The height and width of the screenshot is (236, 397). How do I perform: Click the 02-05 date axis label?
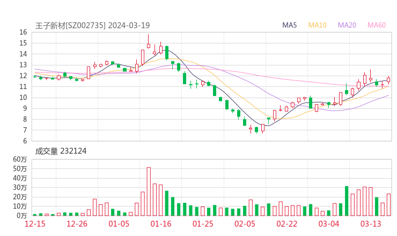[x=245, y=224]
